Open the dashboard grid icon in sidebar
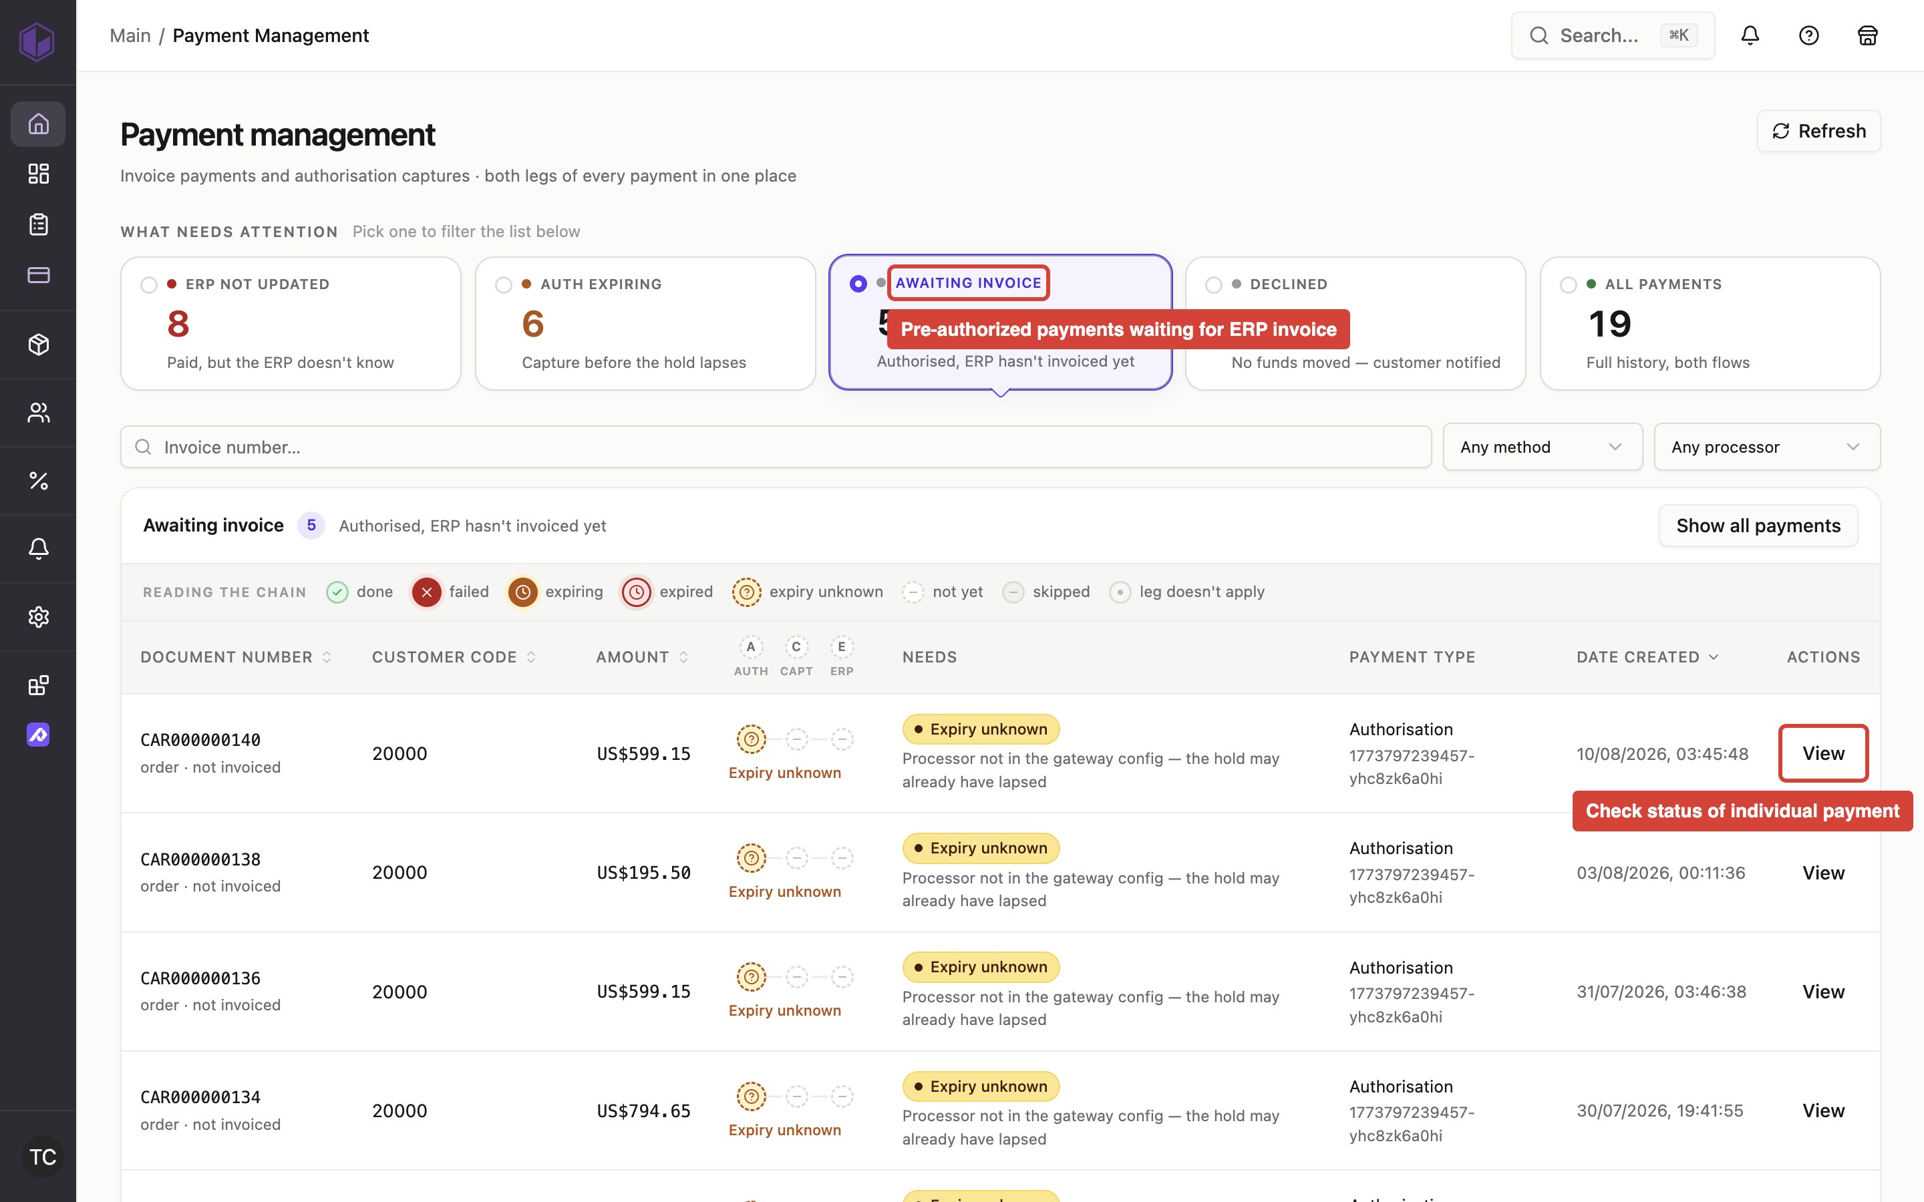The width and height of the screenshot is (1924, 1202). tap(38, 174)
